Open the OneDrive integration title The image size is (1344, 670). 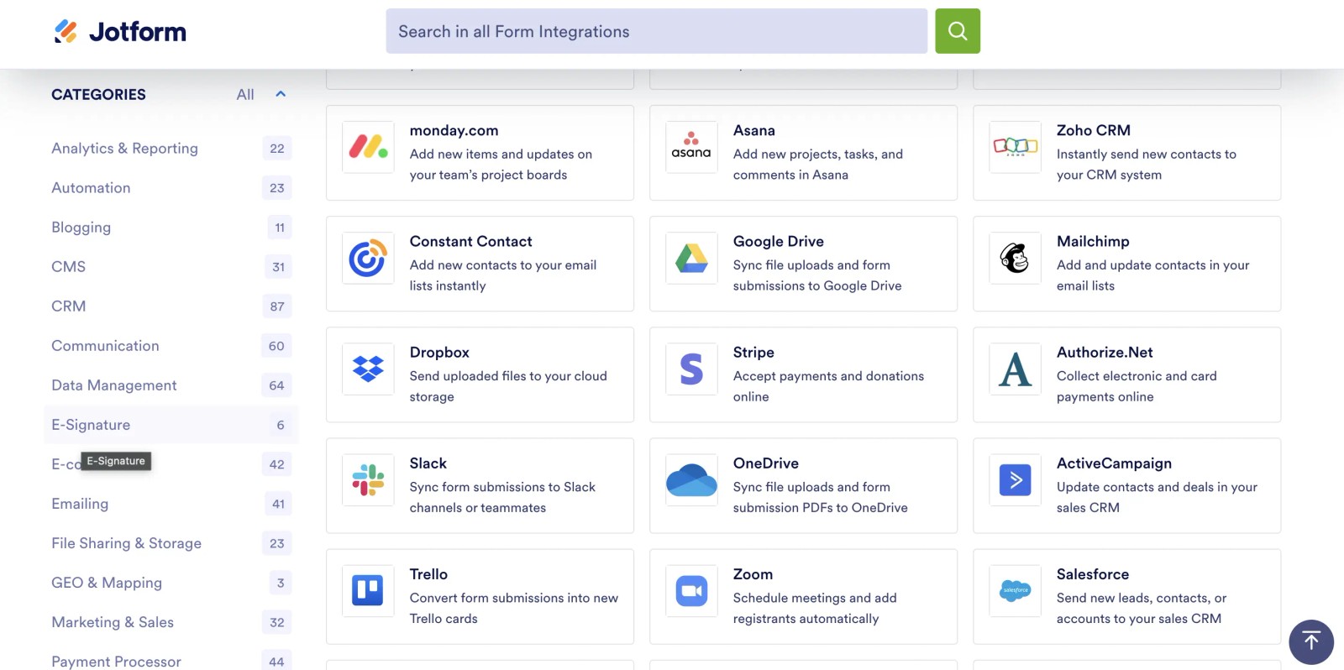coord(765,463)
